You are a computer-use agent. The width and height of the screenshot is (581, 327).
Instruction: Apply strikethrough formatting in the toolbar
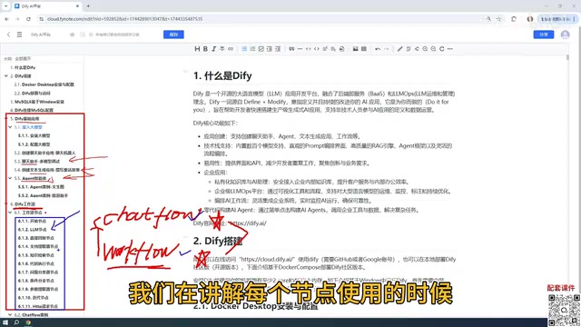(222, 49)
